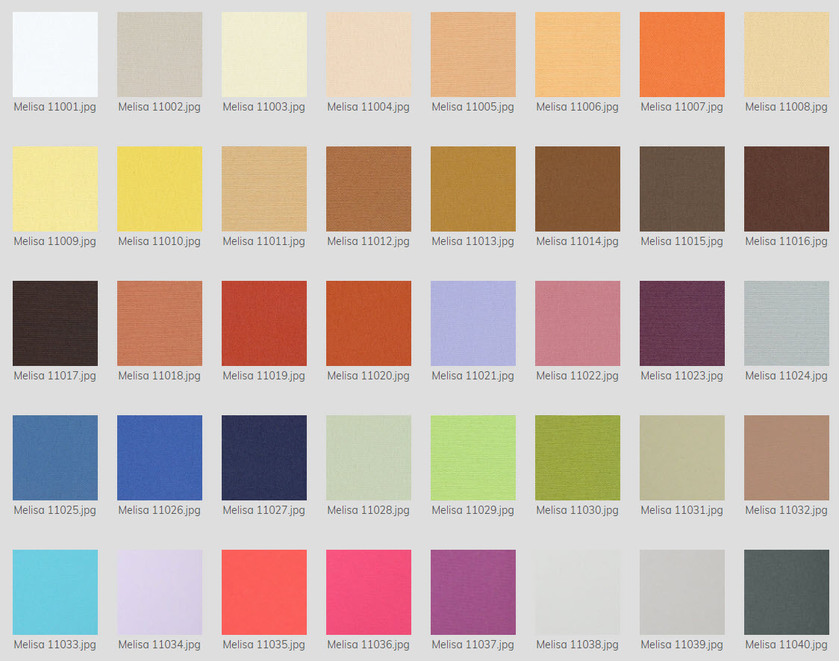Click the "Melisa 11016.jpg" file name
Viewport: 839px width, 661px height.
(787, 241)
